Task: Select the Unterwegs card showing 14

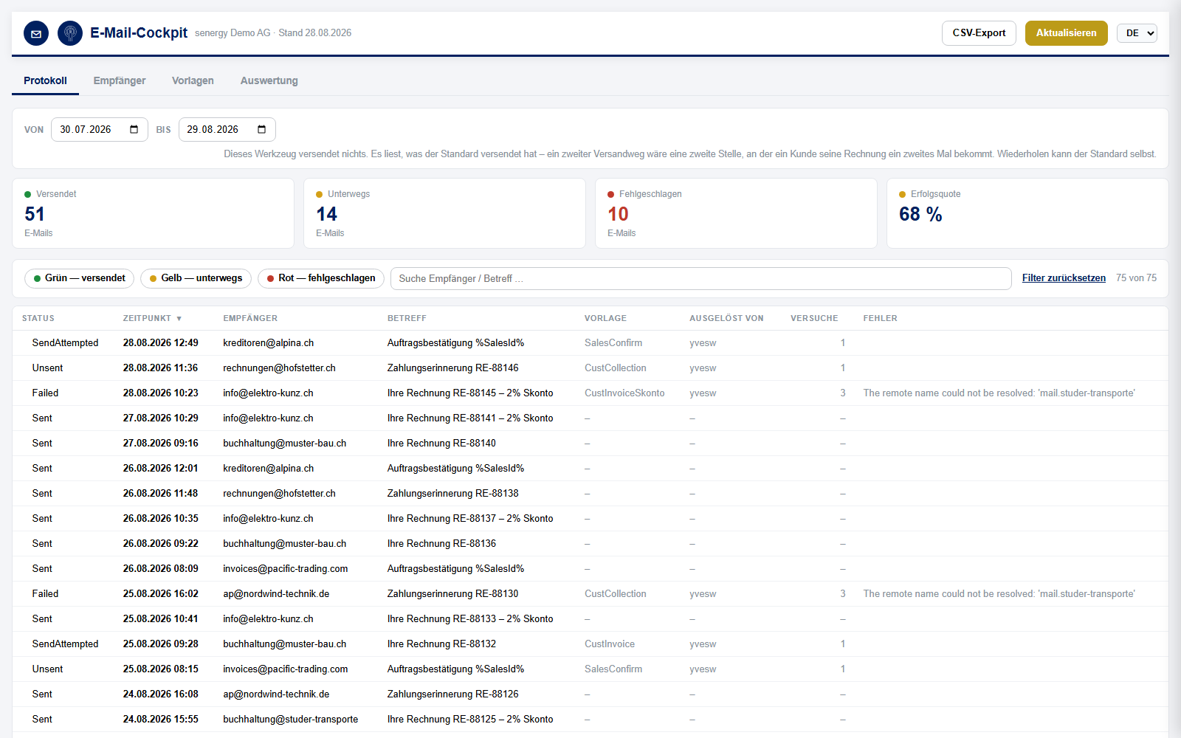Action: [x=445, y=213]
